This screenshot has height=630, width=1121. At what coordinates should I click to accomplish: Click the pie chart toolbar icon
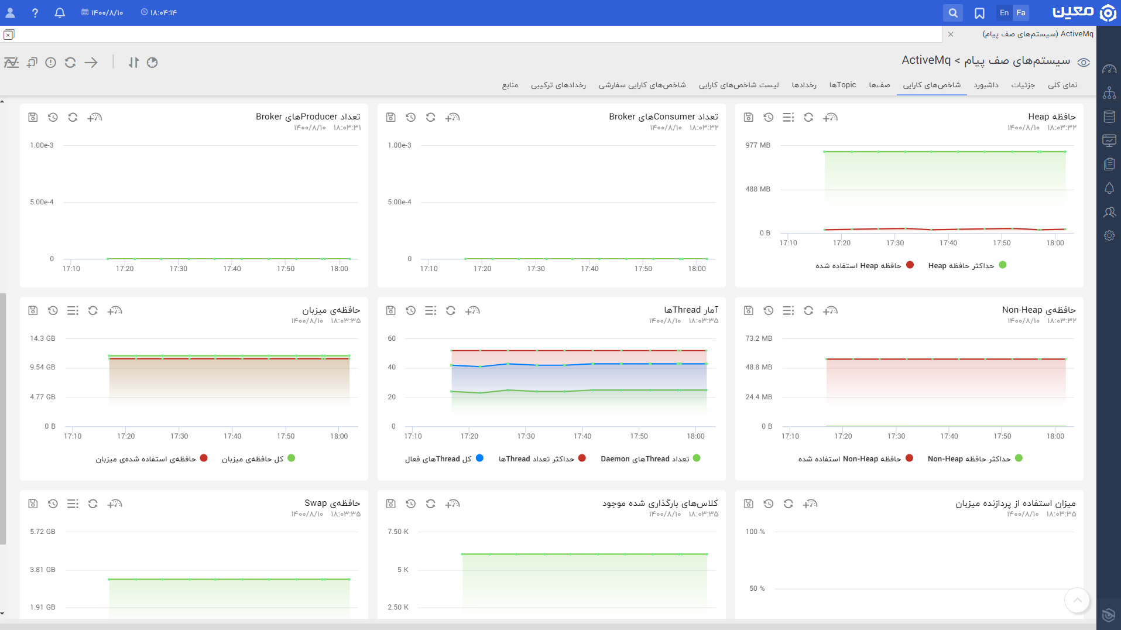(152, 63)
